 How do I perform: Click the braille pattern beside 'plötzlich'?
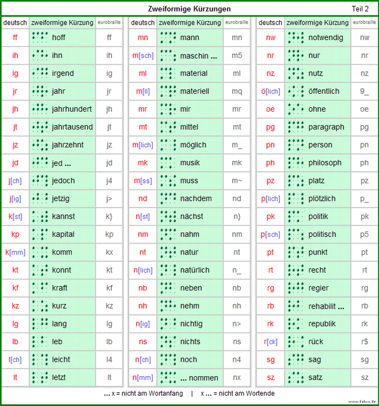coord(296,198)
